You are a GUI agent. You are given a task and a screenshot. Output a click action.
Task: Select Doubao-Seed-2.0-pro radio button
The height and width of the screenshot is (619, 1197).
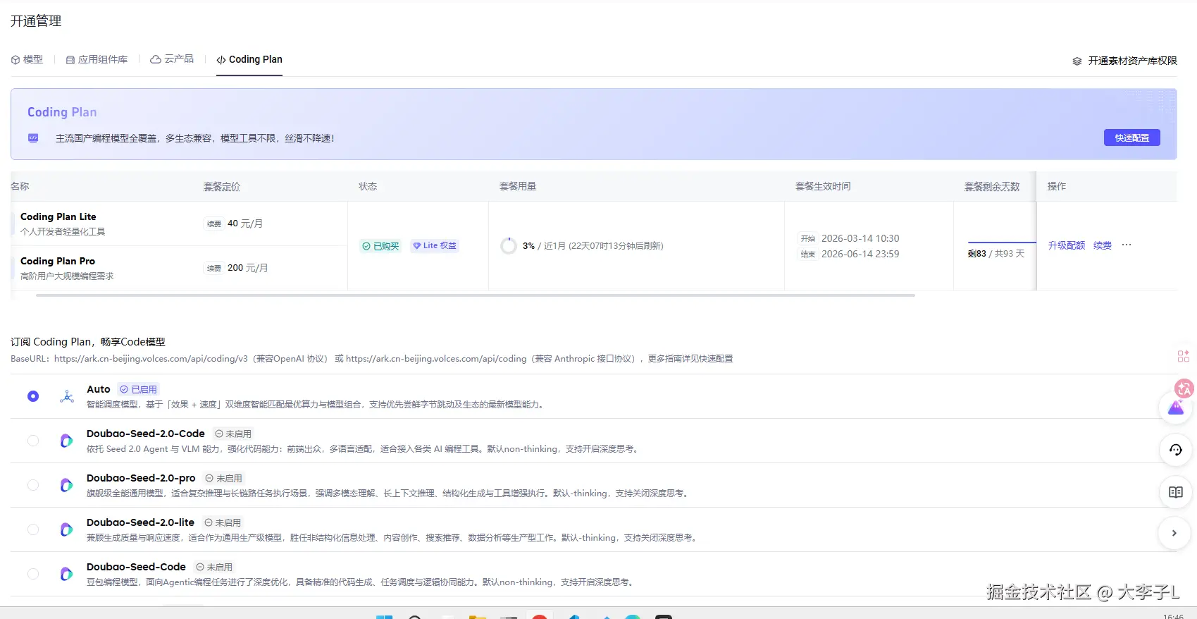(x=33, y=485)
